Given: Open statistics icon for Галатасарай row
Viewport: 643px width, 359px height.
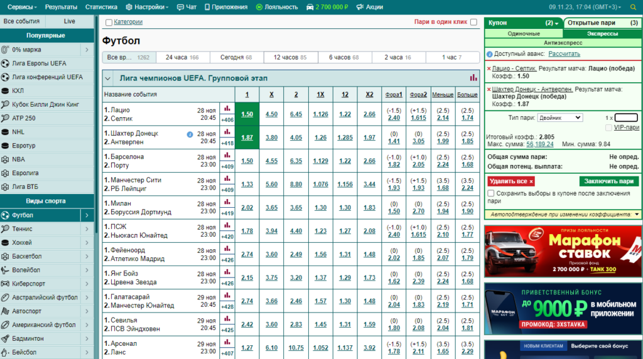Looking at the screenshot, I should (x=227, y=296).
